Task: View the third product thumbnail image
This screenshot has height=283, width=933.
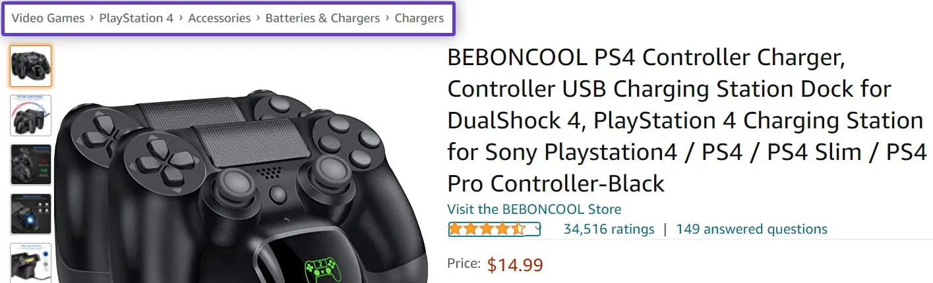Action: [x=30, y=165]
